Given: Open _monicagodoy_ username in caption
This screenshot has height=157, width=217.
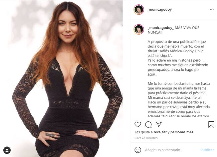Looking at the screenshot, I should pyautogui.click(x=161, y=28).
